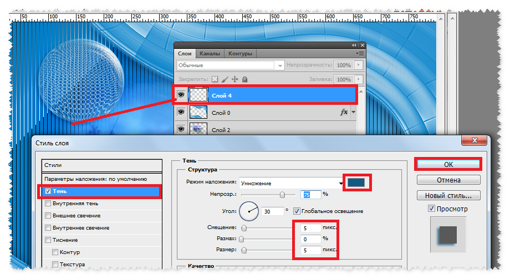Click OK button
The image size is (510, 279).
(448, 164)
